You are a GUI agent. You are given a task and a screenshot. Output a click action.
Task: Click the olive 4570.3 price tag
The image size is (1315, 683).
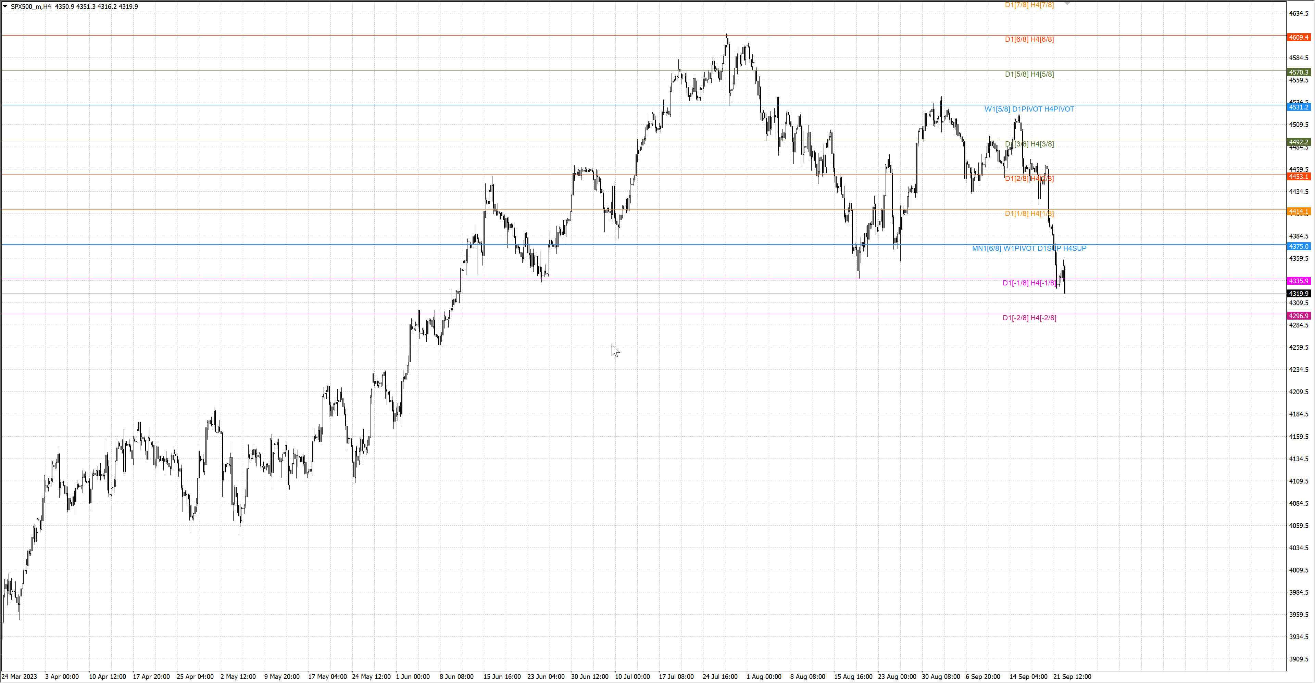(x=1298, y=73)
